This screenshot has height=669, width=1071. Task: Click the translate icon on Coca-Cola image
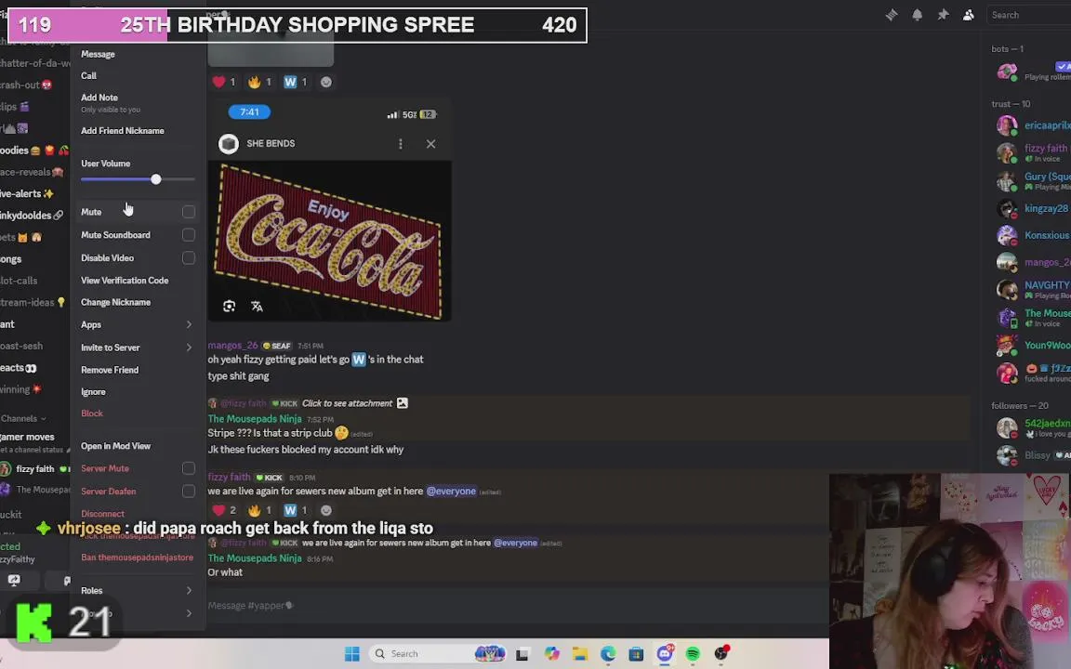[x=257, y=307]
